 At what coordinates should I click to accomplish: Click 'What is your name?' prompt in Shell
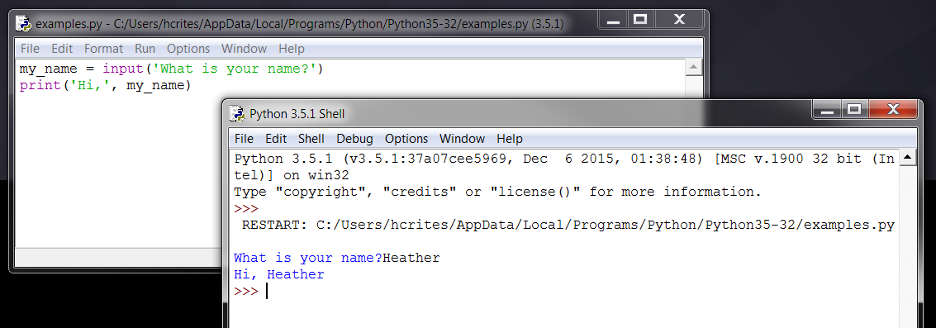tap(308, 258)
